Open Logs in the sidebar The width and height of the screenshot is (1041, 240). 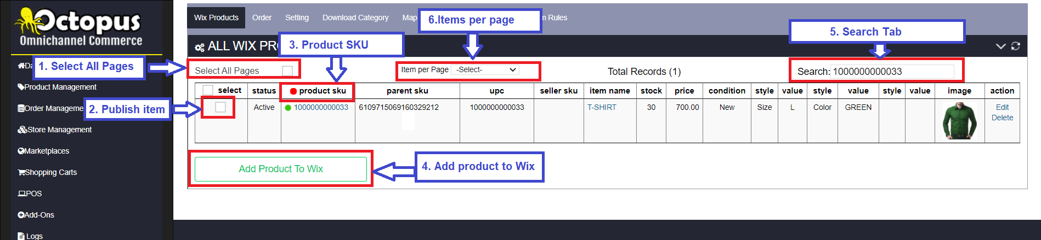(30, 236)
